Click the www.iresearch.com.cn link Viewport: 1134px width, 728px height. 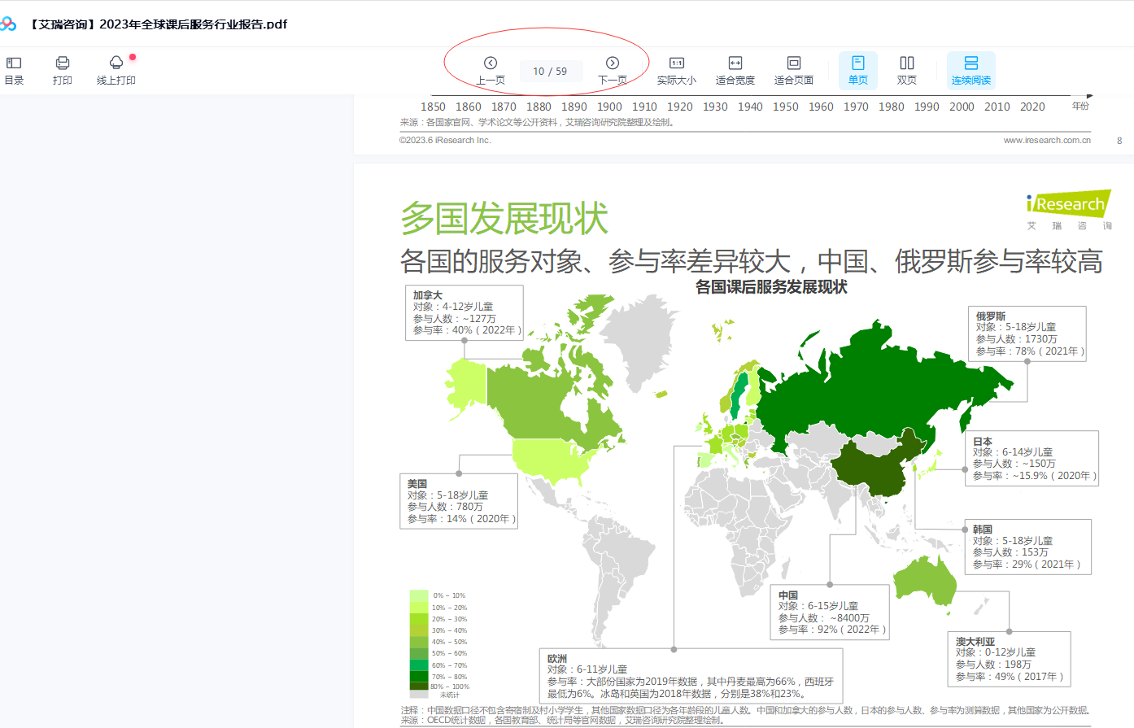[x=1046, y=140]
